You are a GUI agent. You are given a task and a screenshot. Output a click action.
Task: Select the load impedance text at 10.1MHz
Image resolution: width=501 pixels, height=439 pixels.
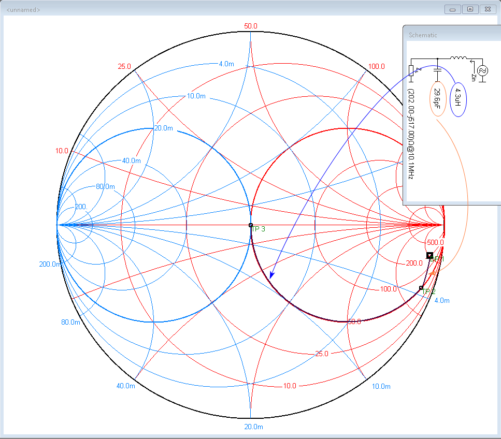click(410, 134)
